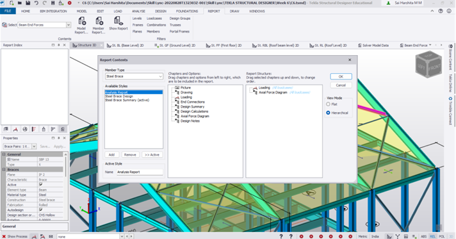Click the Remove style button
Screen dimensions: 456x239
click(x=130, y=155)
